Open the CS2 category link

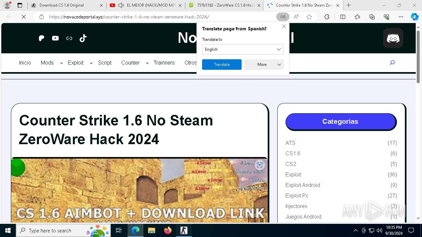[291, 164]
